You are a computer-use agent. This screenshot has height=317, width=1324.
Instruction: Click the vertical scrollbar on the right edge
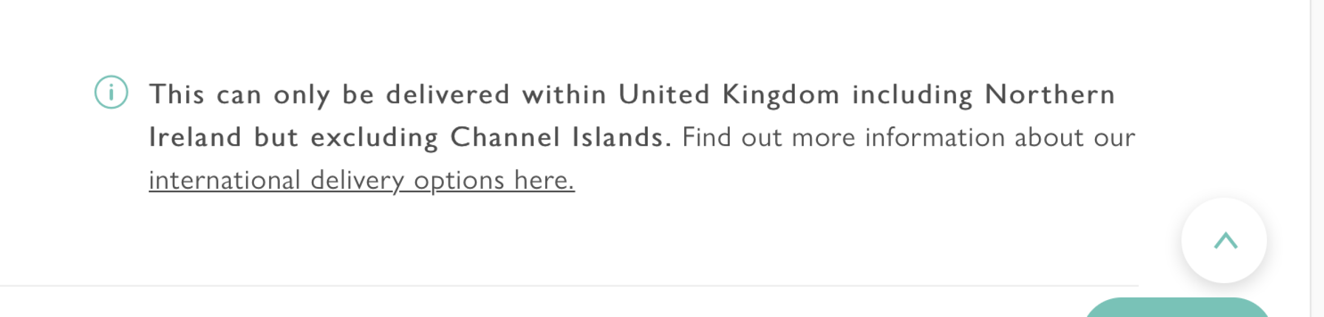[1317, 158]
